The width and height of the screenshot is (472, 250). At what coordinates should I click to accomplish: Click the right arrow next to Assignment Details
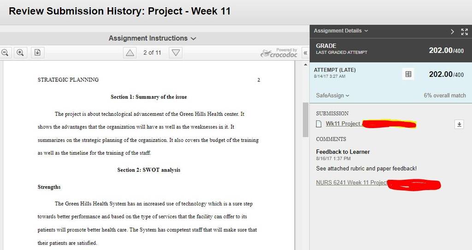pyautogui.click(x=452, y=32)
